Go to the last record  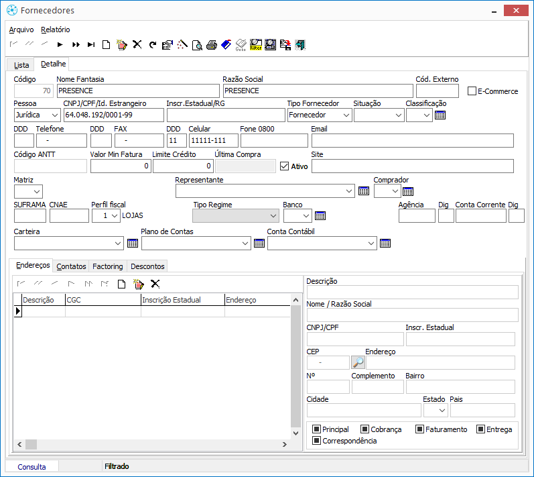click(x=91, y=45)
